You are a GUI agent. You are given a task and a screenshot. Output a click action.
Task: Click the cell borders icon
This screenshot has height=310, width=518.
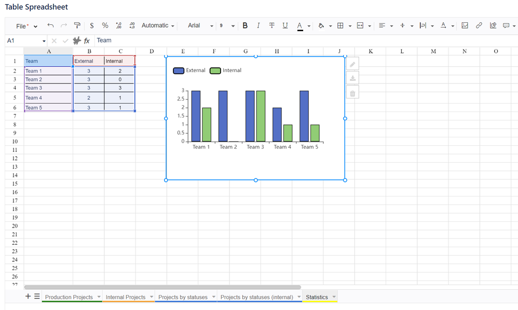(x=340, y=25)
